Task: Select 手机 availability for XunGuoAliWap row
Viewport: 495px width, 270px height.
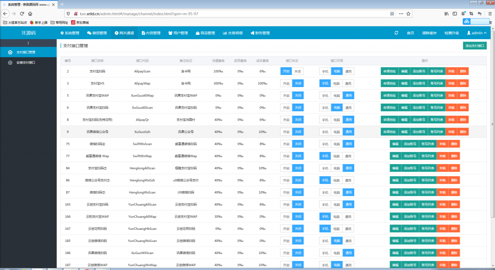Action: (325, 95)
